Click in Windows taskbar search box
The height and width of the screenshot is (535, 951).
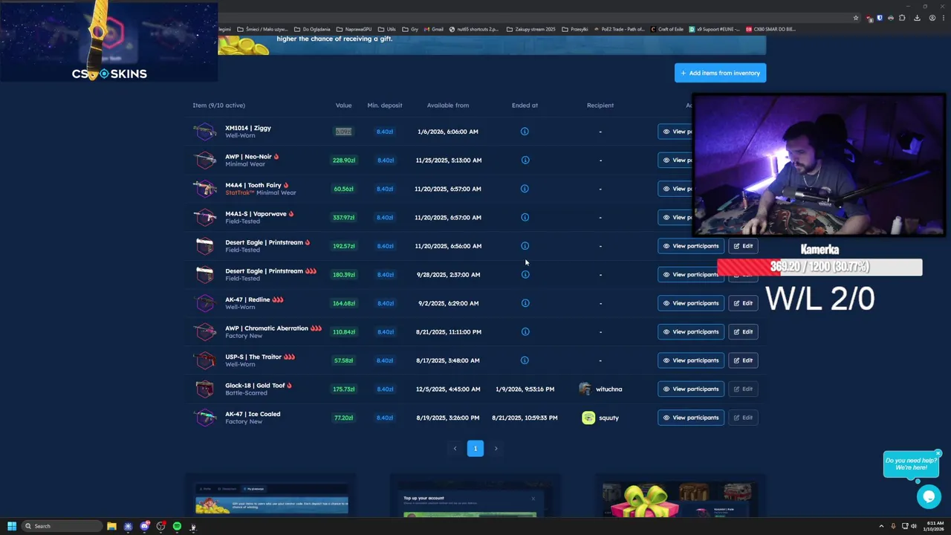[x=61, y=526]
